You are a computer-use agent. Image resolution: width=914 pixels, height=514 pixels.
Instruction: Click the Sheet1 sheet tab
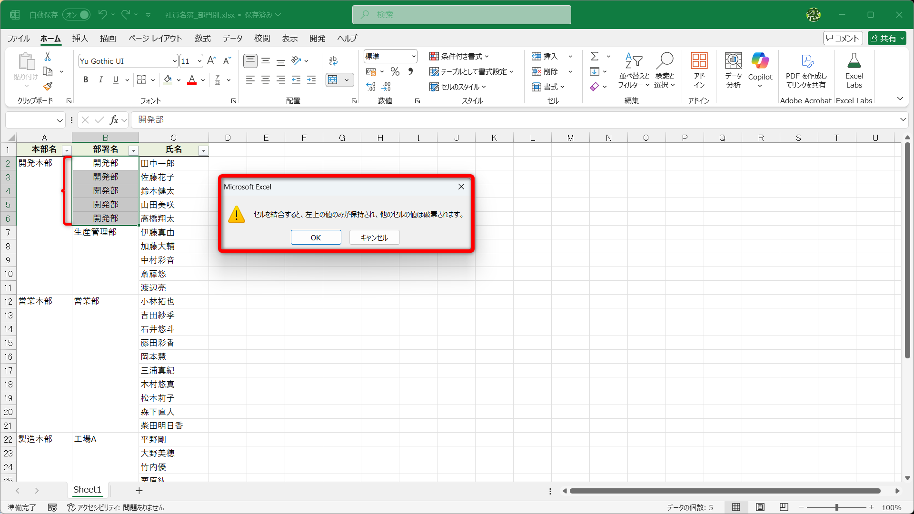87,490
